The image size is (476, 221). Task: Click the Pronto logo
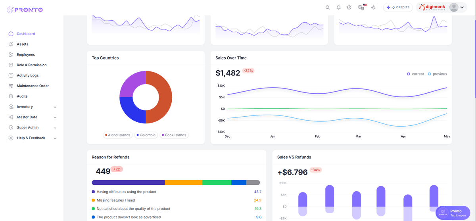[x=25, y=10]
